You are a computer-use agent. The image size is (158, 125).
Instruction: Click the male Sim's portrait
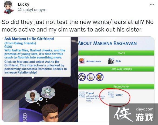pyautogui.click(x=51, y=113)
